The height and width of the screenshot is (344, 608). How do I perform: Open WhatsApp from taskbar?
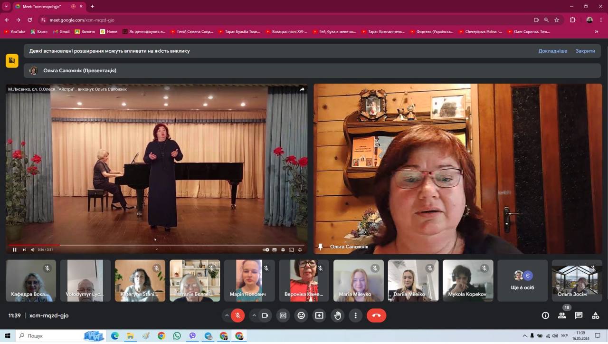click(177, 336)
